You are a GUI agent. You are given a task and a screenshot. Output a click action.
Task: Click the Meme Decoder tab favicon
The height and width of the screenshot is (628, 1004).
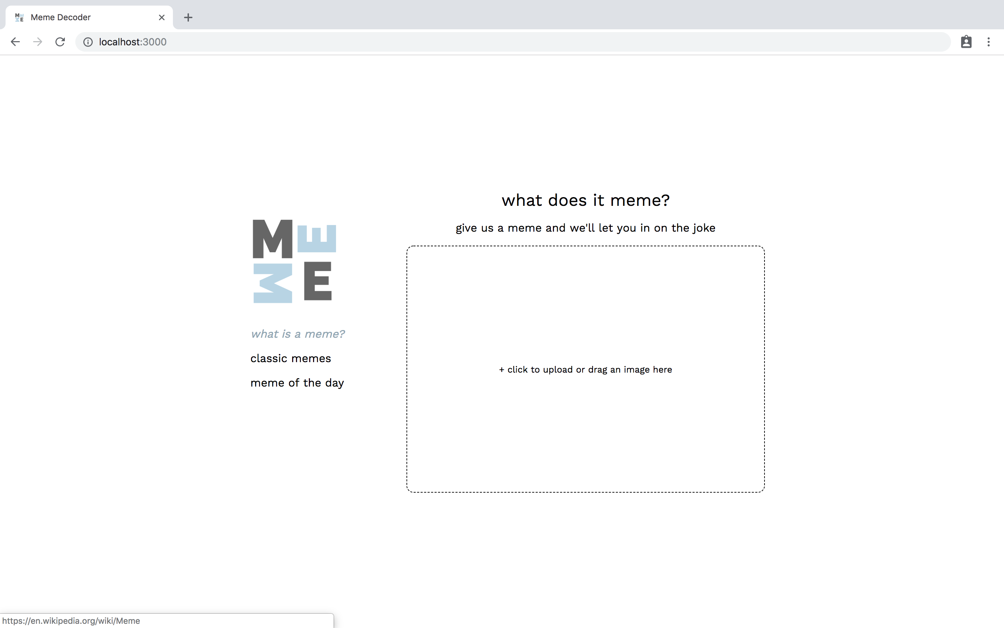[19, 17]
